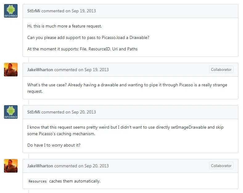The height and width of the screenshot is (193, 243).
Task: Open the Sep 20, 2013 permalink on JakeWharton's comment
Action: point(97,166)
